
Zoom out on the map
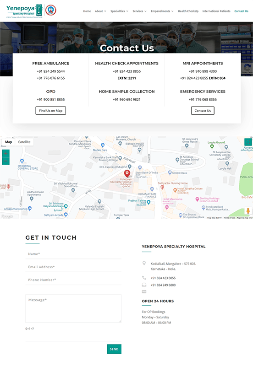click(x=5, y=161)
